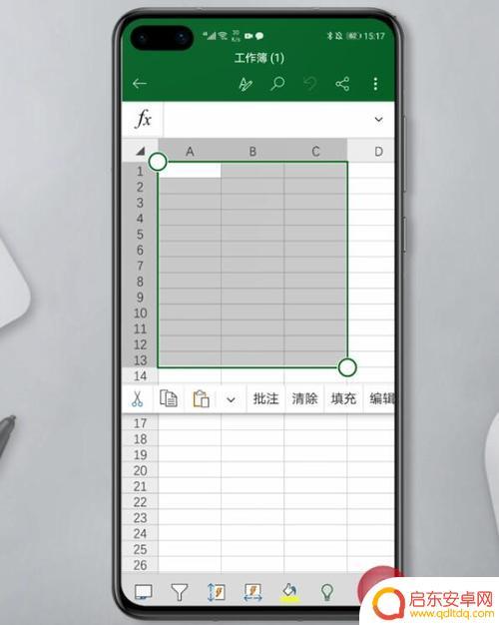Open the search magnifier tool
Screen dimensions: 499x625
click(277, 84)
